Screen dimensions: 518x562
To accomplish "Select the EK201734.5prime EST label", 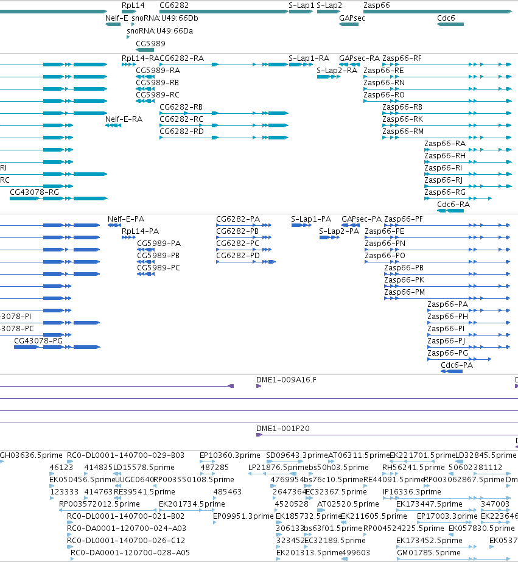I will [x=192, y=504].
